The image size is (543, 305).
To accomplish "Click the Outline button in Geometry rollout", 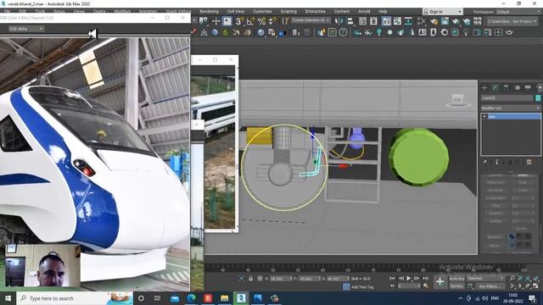I will (495, 220).
